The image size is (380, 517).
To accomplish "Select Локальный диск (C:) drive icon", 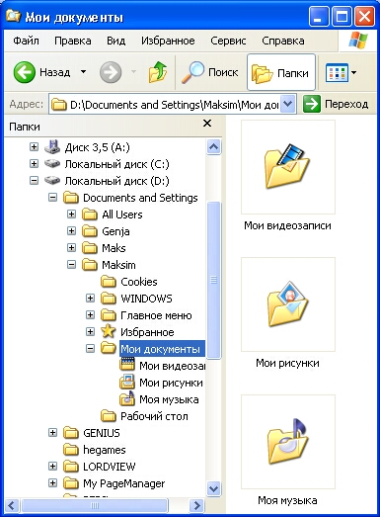I will [52, 163].
